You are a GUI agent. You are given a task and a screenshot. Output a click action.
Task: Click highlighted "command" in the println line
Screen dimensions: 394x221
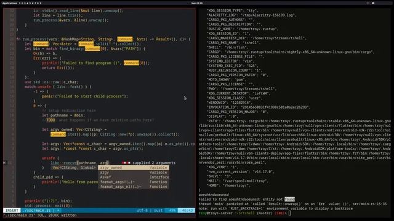[x=131, y=63]
